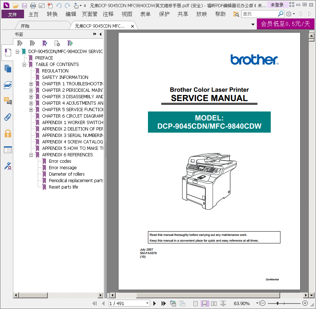Open the 文件 menu
This screenshot has height=309, width=316.
click(x=13, y=14)
